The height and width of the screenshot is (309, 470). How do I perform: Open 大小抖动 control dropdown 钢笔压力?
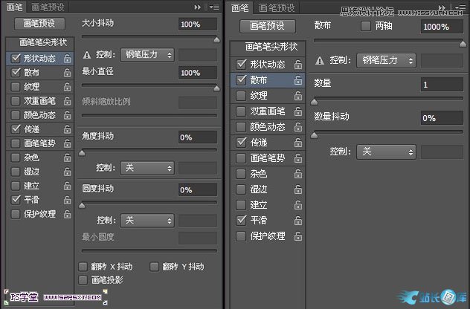(147, 55)
